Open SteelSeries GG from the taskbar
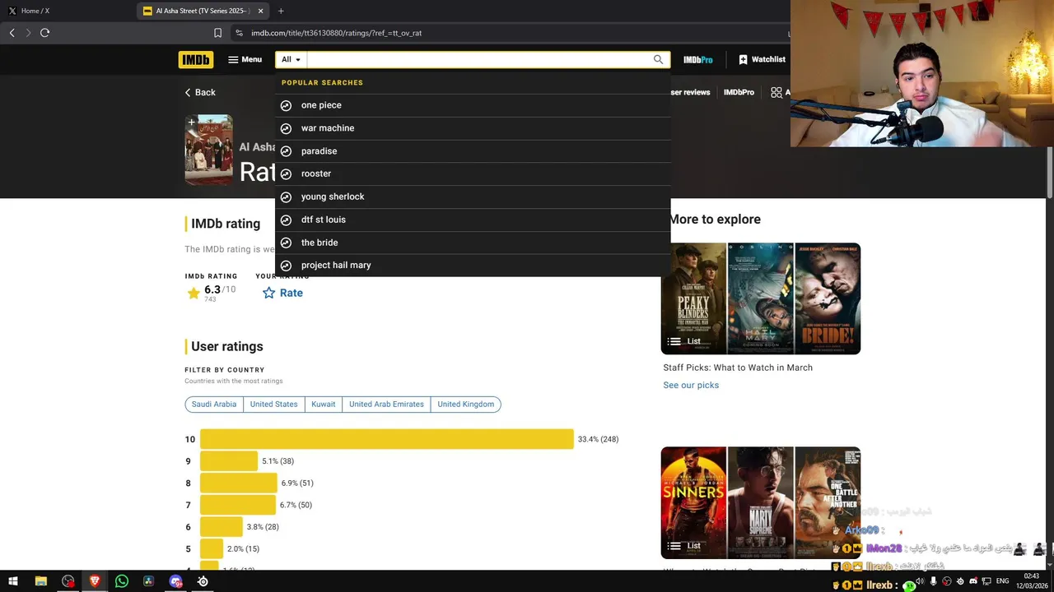Screen dimensions: 1054x592 (203, 581)
